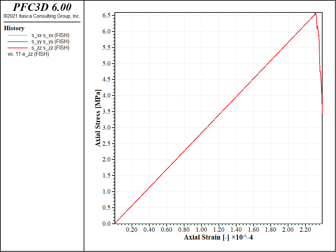The width and height of the screenshot is (336, 252).
Task: Click the 6.5 y-axis tick label
Action: click(107, 16)
